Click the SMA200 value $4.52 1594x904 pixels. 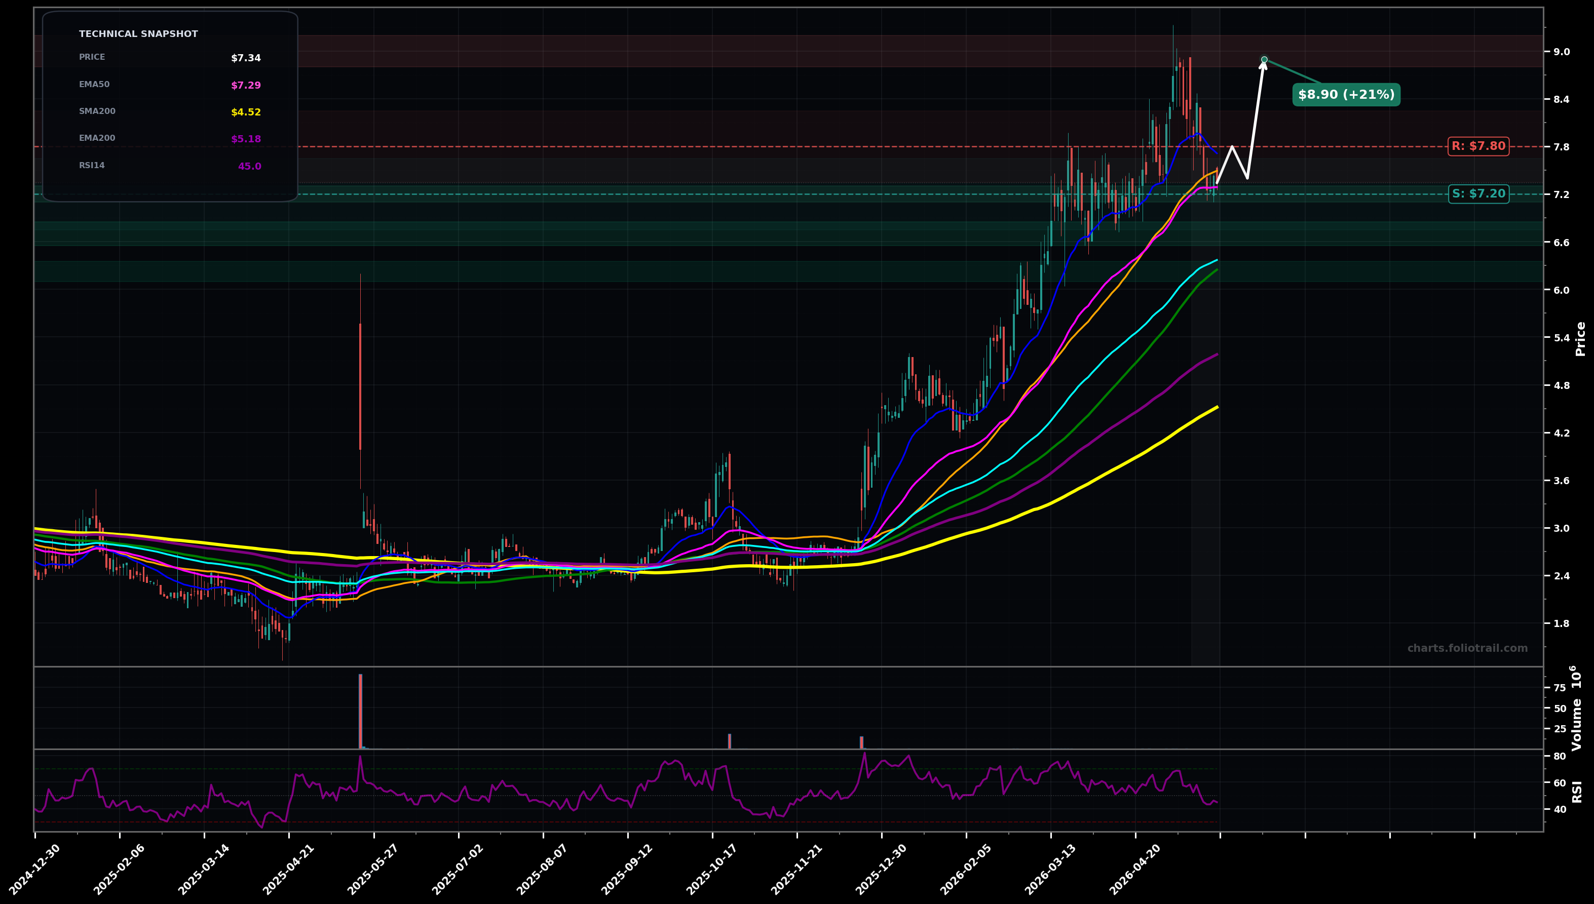coord(246,112)
